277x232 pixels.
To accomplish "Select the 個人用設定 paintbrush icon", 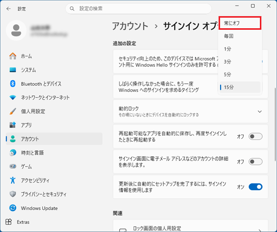I will click(13, 111).
